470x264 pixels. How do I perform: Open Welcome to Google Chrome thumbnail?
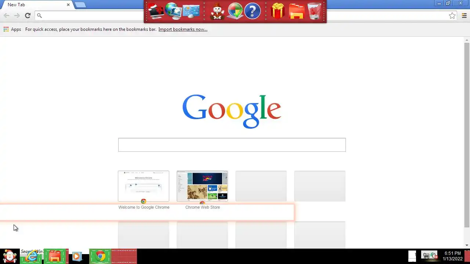(x=144, y=186)
